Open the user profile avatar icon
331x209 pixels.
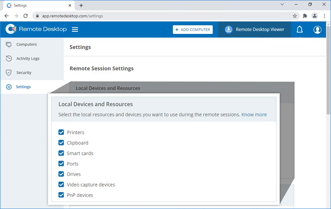317,29
